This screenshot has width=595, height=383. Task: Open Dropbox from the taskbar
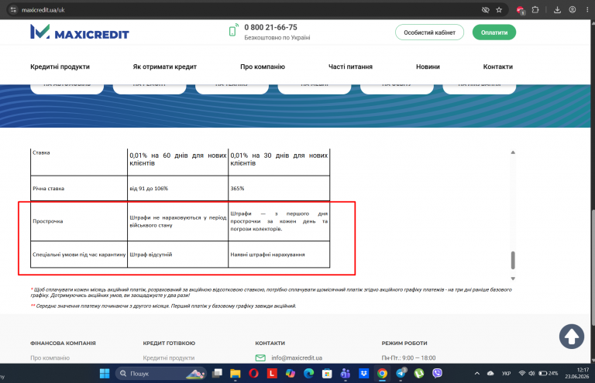coord(363,374)
